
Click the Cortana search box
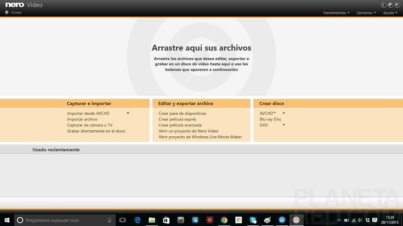[x=60, y=220]
